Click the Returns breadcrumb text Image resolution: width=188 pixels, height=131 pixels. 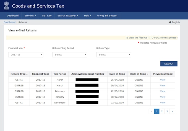tap(23, 22)
